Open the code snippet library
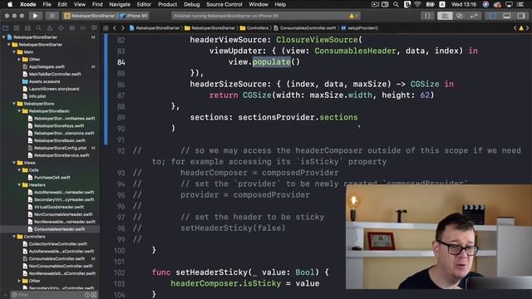 (427, 16)
